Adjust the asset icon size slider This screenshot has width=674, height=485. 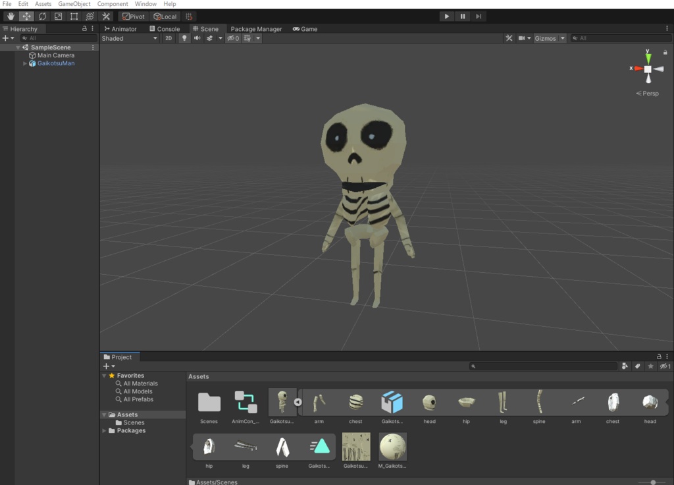pos(654,482)
